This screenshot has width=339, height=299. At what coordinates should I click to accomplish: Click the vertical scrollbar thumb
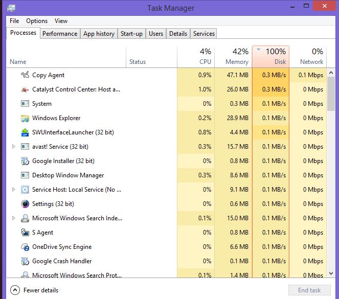click(x=331, y=94)
